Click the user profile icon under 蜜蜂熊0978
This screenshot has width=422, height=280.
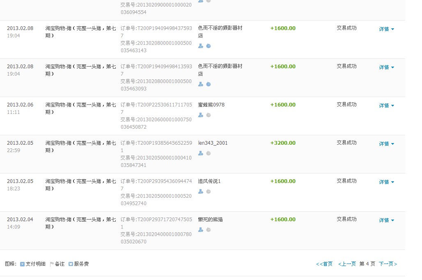coord(201,115)
